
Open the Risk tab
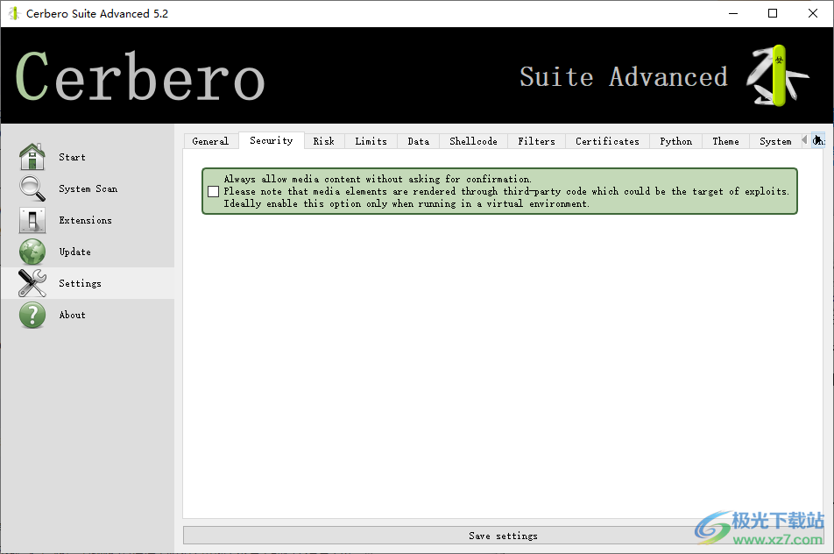pos(324,141)
